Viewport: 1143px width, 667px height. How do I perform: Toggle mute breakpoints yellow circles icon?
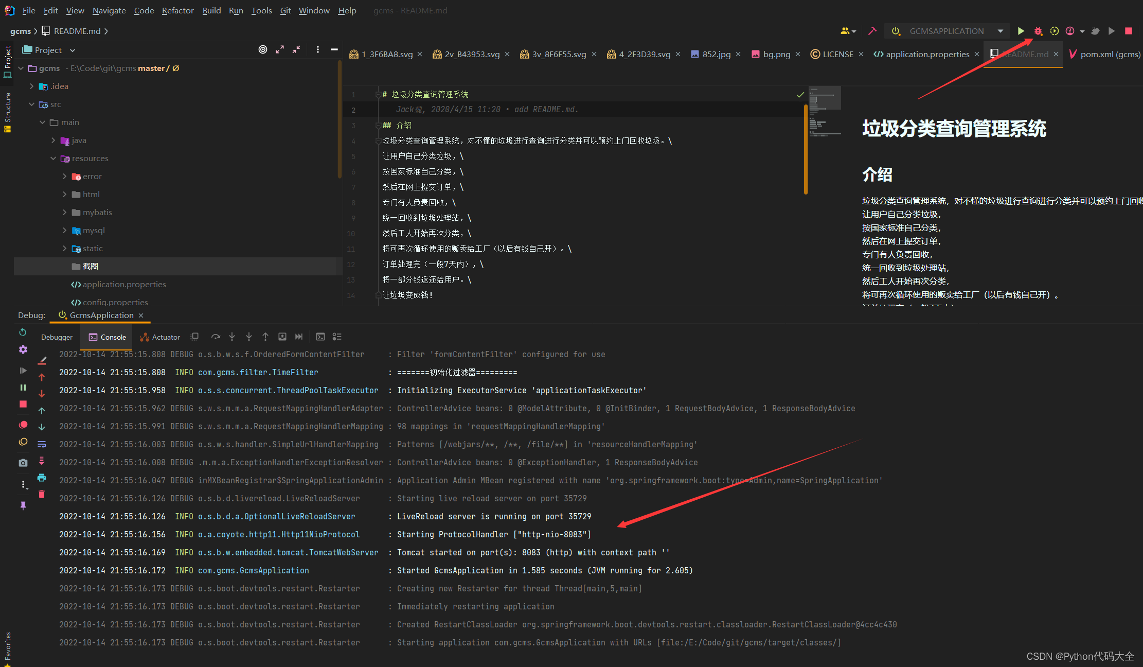23,442
